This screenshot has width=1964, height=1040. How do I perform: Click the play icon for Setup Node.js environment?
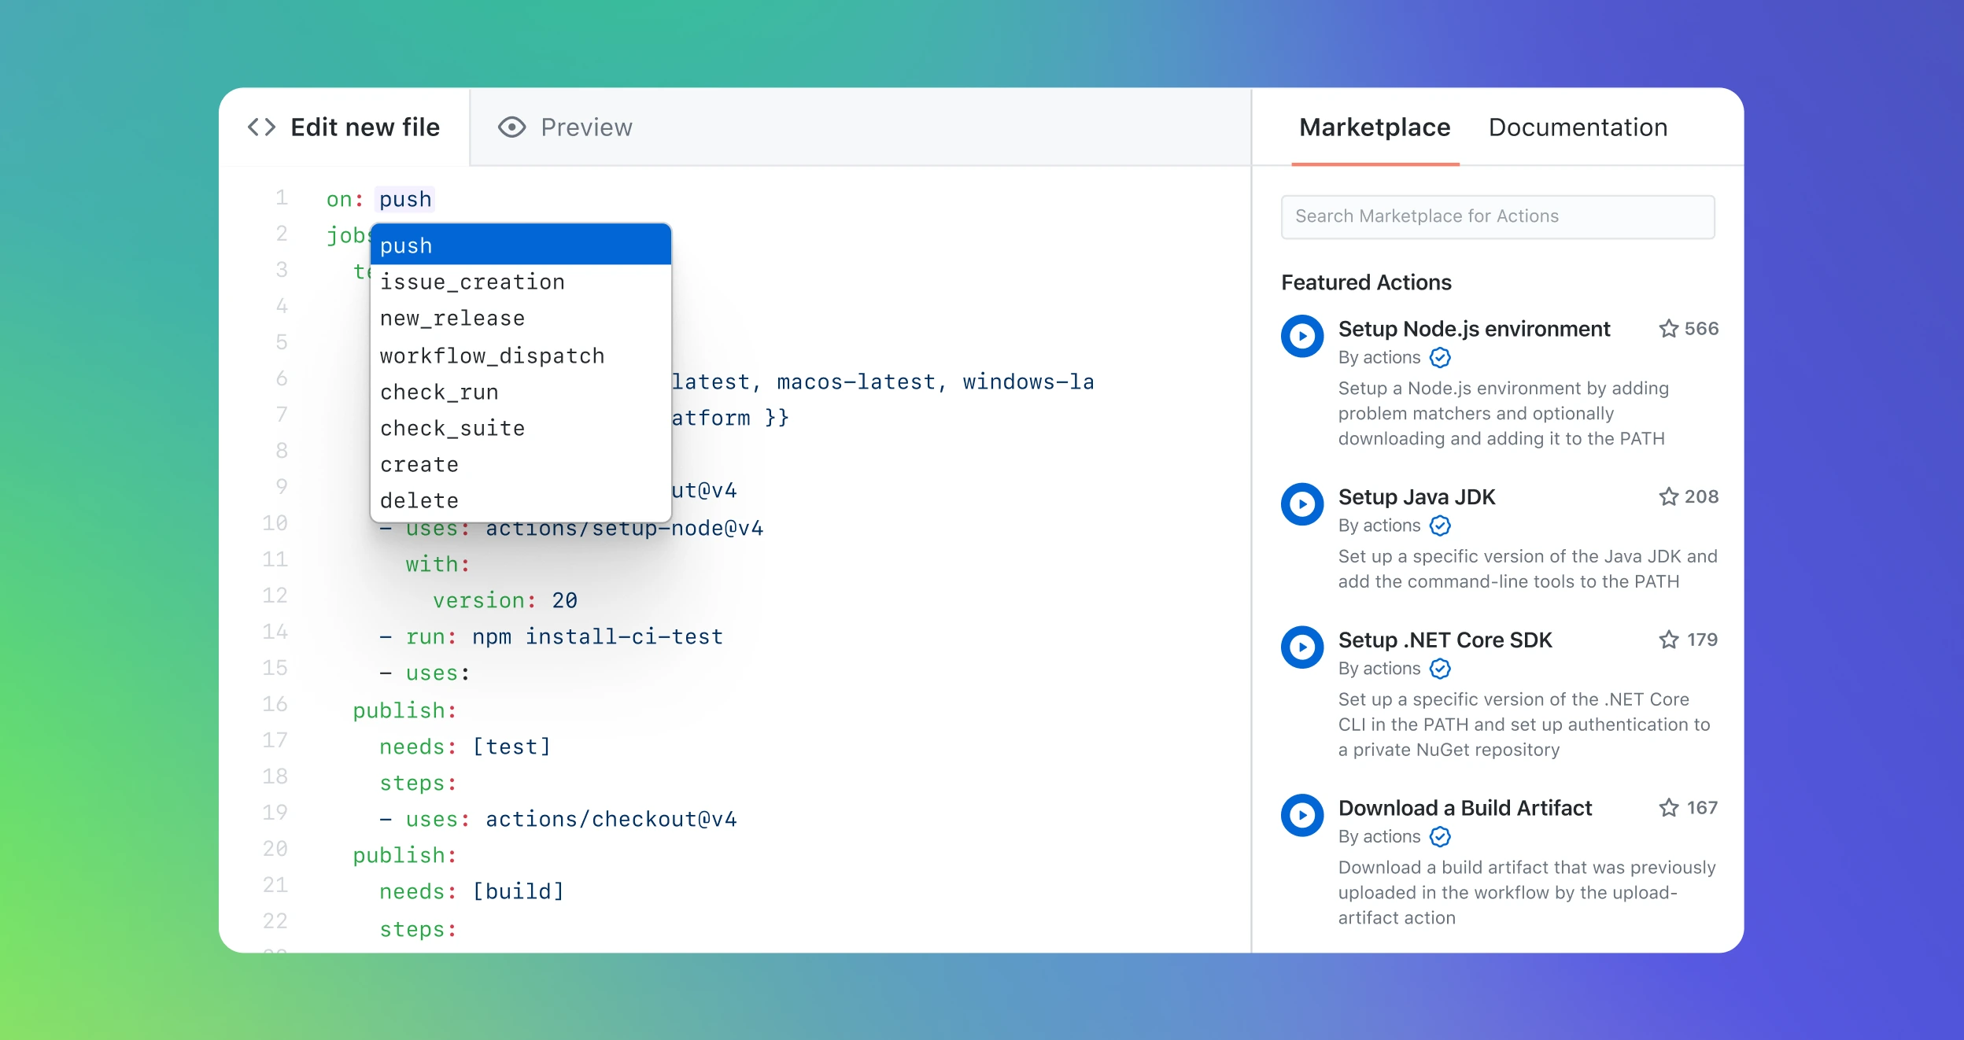[1304, 334]
